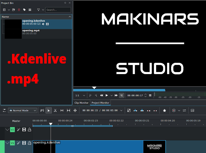
Task: Click insert clip zone in timeline icon
Action: pyautogui.click(x=135, y=111)
